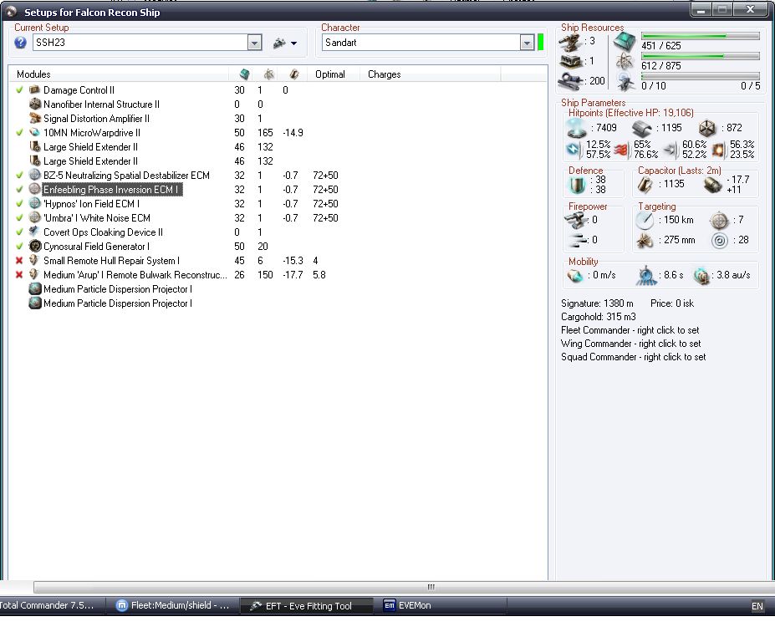The height and width of the screenshot is (637, 775).
Task: Switch to Total Commander in the taskbar
Action: (x=51, y=605)
